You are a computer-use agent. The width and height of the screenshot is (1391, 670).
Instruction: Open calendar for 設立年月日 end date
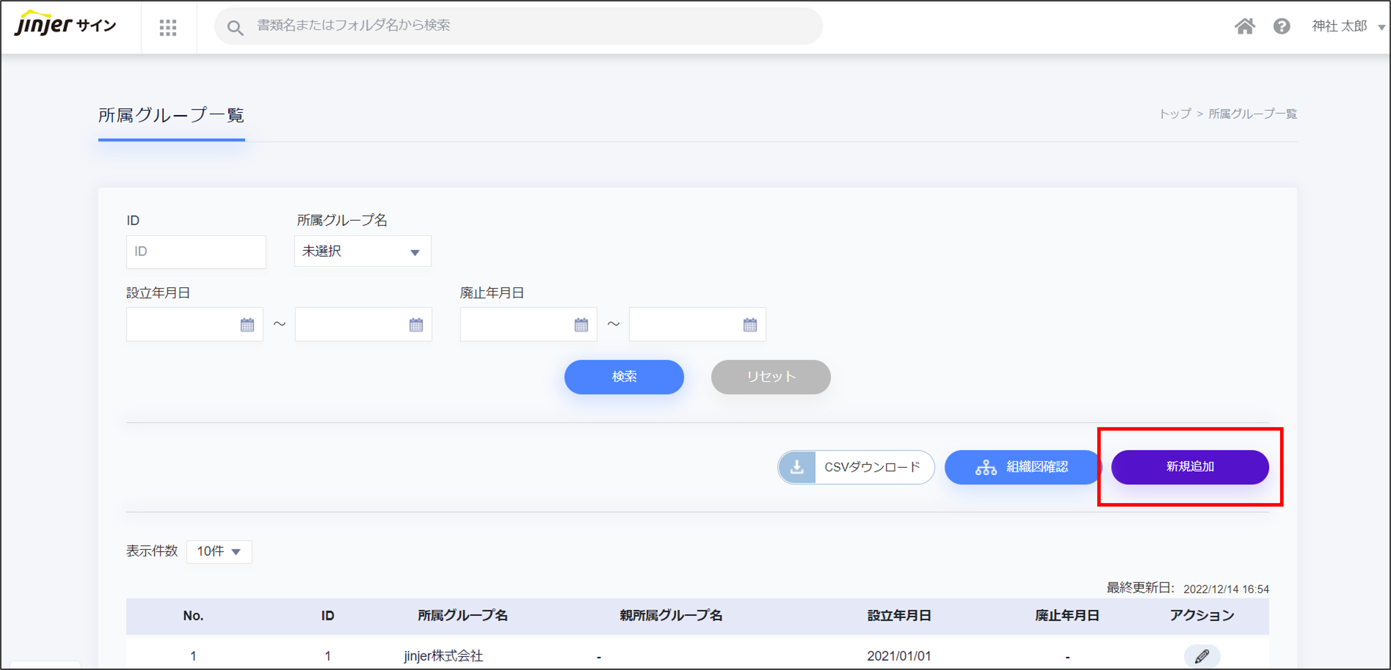416,325
